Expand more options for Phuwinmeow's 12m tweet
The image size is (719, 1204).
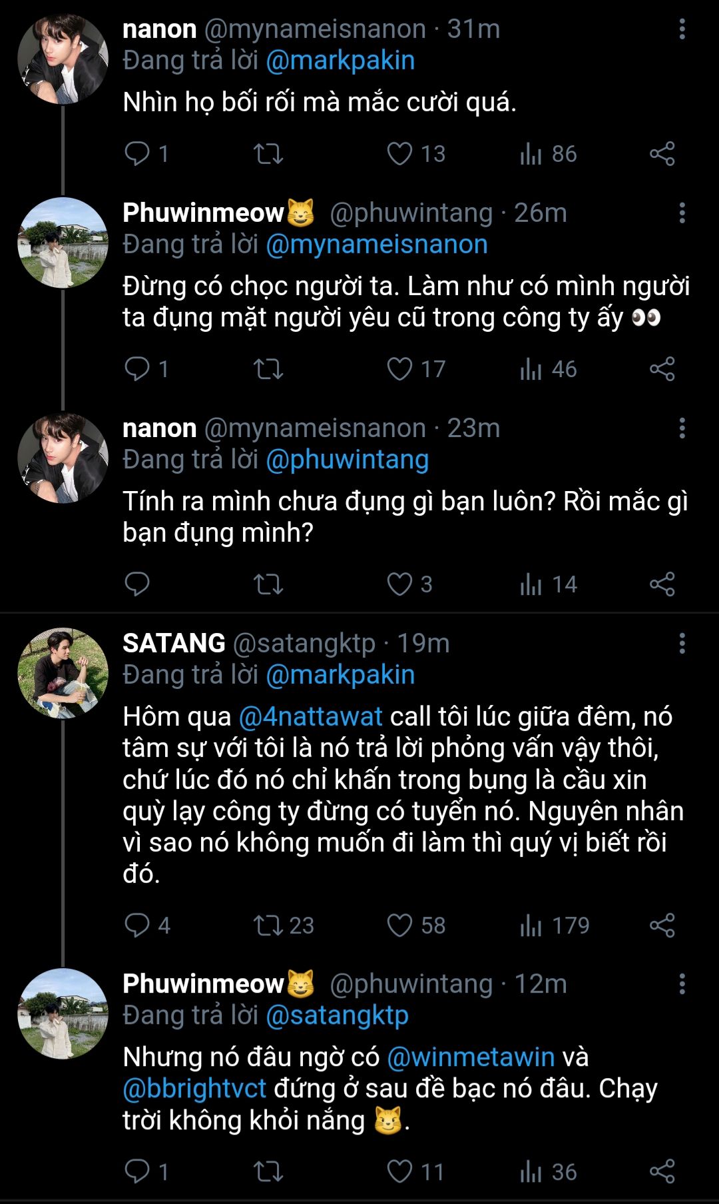(x=682, y=984)
